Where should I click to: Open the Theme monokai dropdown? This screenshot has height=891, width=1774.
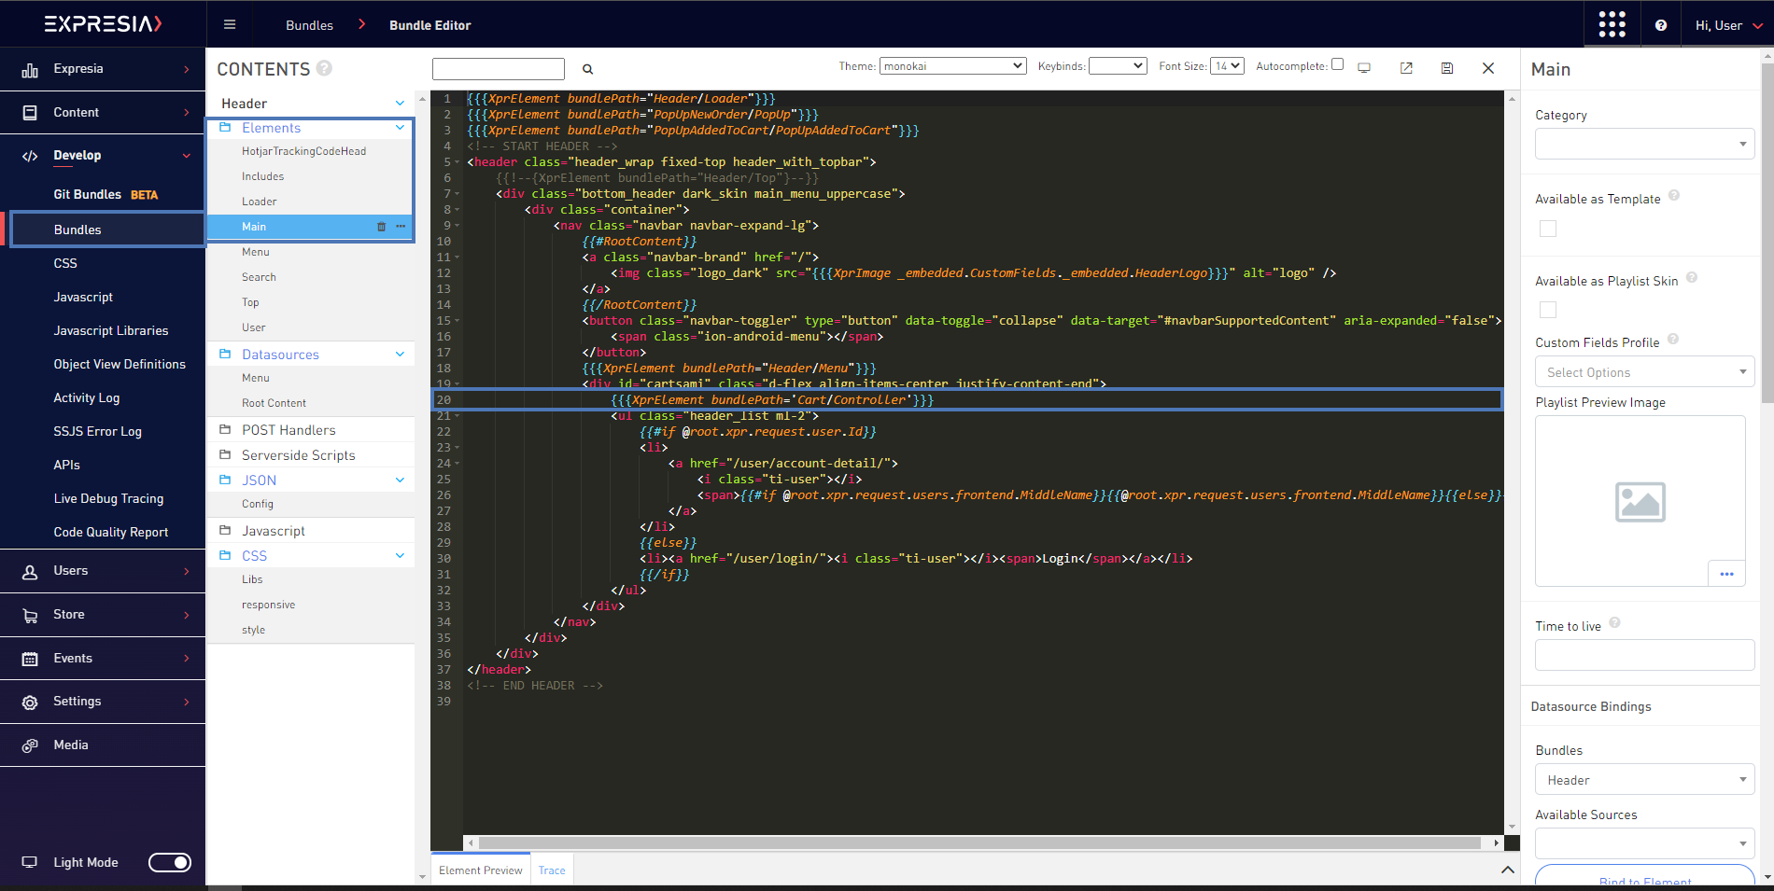952,66
